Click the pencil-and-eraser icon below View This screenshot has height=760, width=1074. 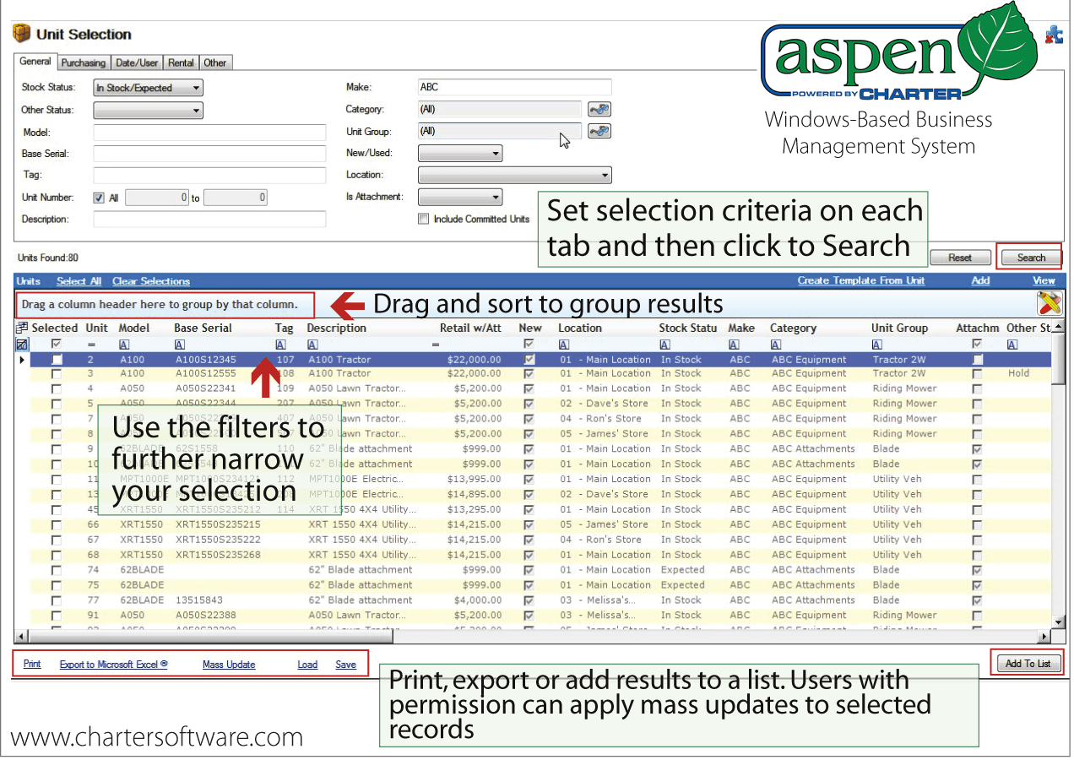[x=1049, y=303]
